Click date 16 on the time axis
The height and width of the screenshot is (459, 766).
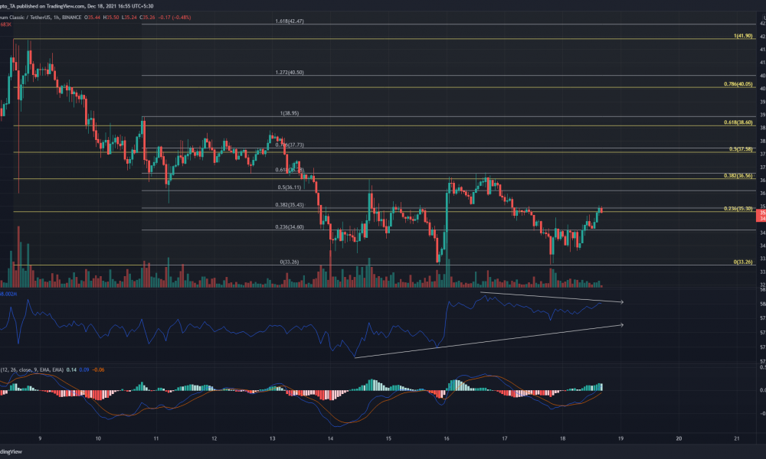[447, 438]
